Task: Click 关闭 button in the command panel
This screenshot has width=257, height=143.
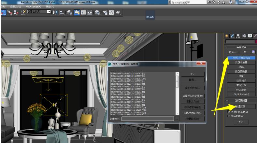Action: click(x=241, y=122)
